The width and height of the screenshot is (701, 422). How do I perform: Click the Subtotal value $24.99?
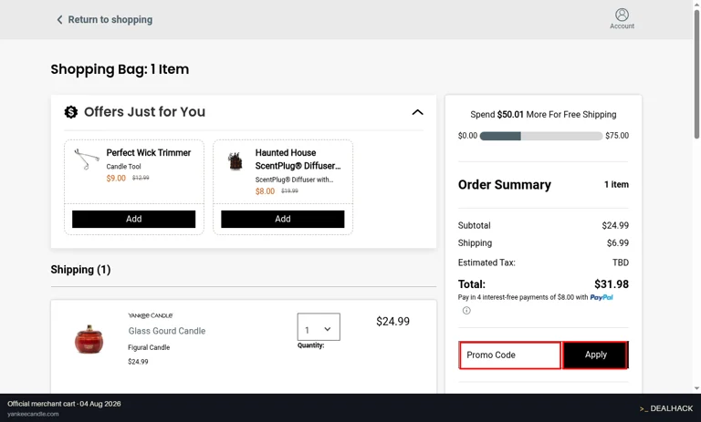[615, 225]
